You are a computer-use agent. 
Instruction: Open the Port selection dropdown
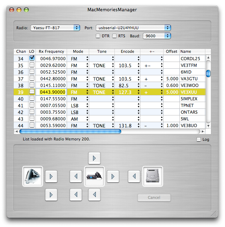click(133, 28)
